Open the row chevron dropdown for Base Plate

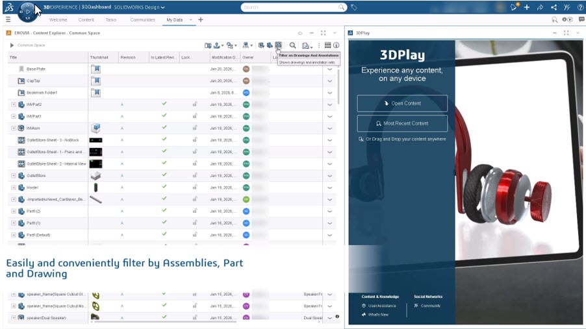tap(329, 69)
